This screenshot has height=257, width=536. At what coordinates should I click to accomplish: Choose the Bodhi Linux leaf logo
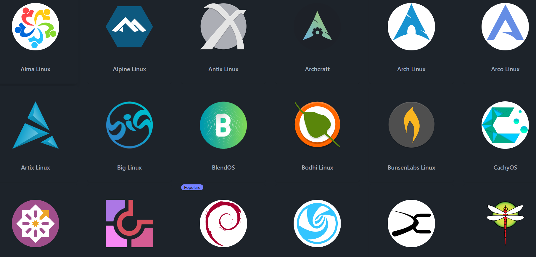[x=317, y=124]
